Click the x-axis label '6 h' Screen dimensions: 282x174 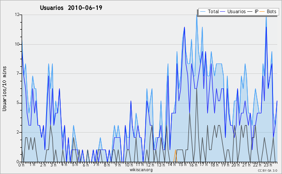coord(86,165)
